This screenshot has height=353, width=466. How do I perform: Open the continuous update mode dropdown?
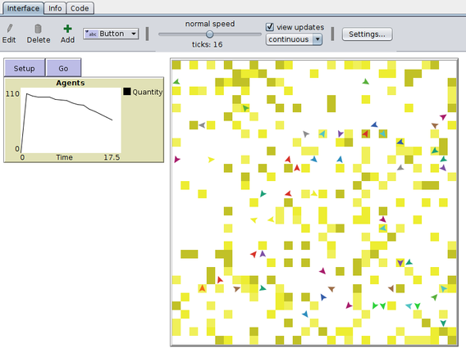pos(294,39)
